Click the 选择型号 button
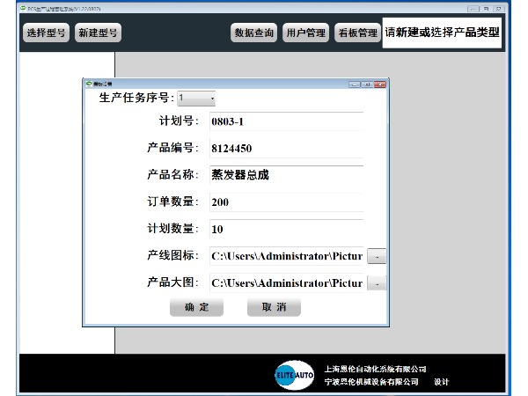528x396 pixels. click(46, 33)
